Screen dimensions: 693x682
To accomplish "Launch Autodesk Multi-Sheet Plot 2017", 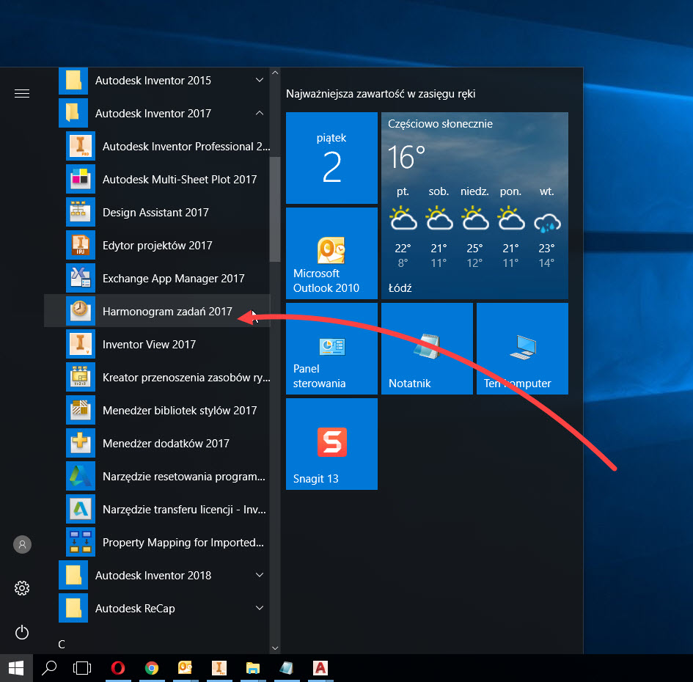I will tap(180, 180).
